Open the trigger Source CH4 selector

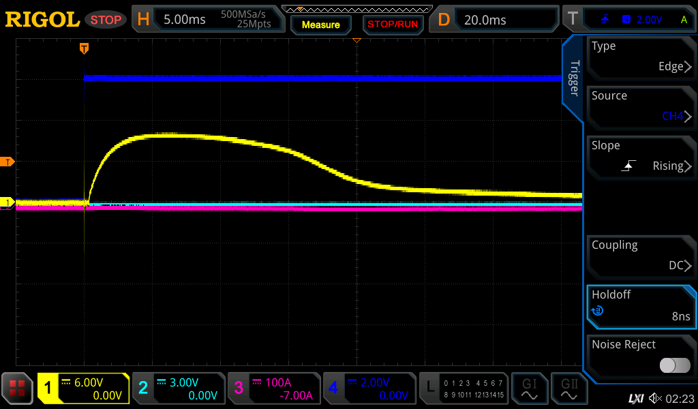pos(641,107)
